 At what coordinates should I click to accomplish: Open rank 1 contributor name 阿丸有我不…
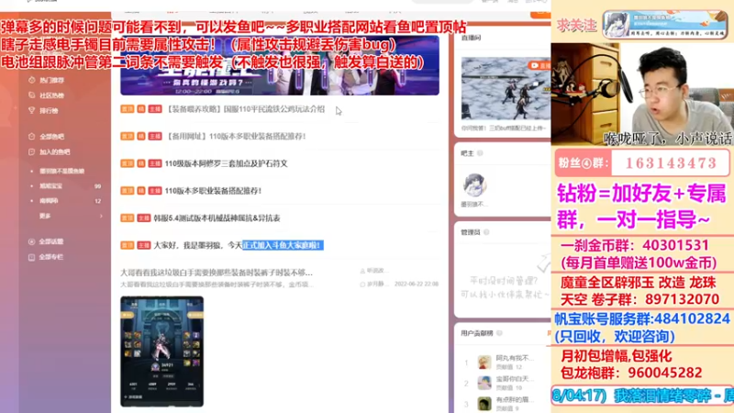(x=515, y=358)
